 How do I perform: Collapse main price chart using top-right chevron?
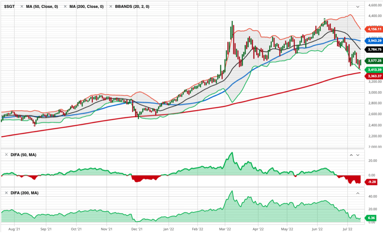point(358,7)
